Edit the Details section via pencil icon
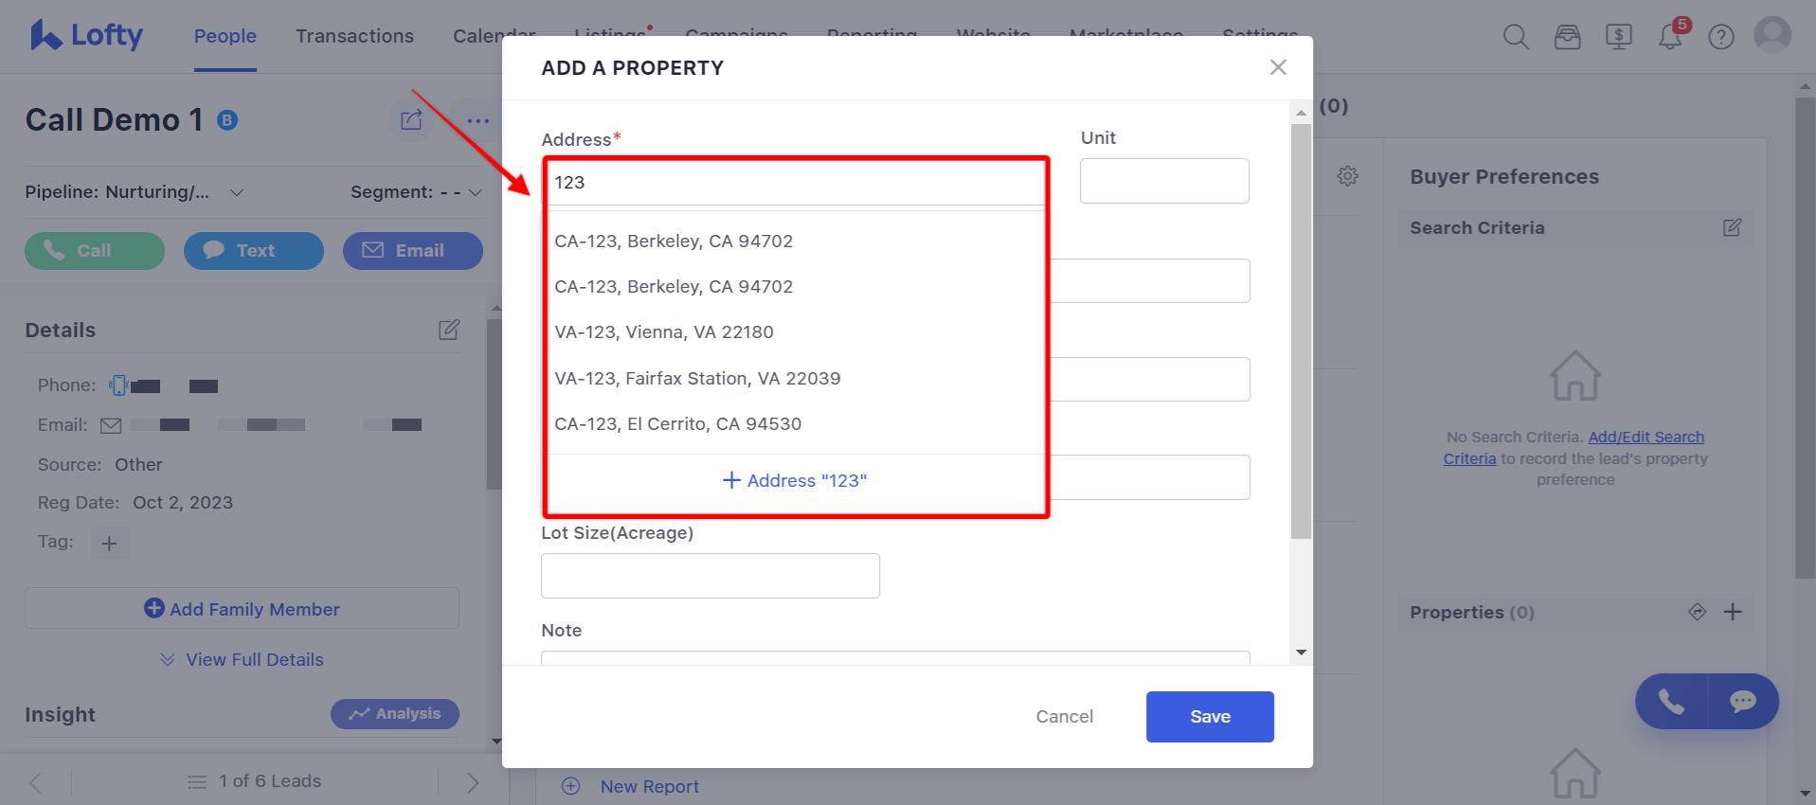The width and height of the screenshot is (1816, 805). [x=448, y=329]
